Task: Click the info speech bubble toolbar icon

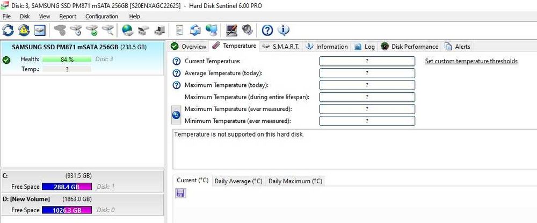Action: point(283,30)
